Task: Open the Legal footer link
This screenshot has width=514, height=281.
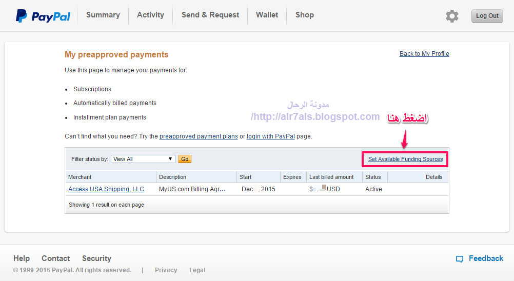Action: 197,270
